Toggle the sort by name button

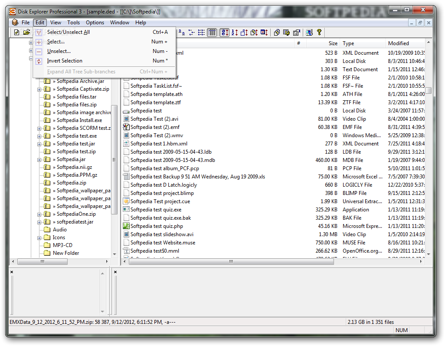coord(225,33)
